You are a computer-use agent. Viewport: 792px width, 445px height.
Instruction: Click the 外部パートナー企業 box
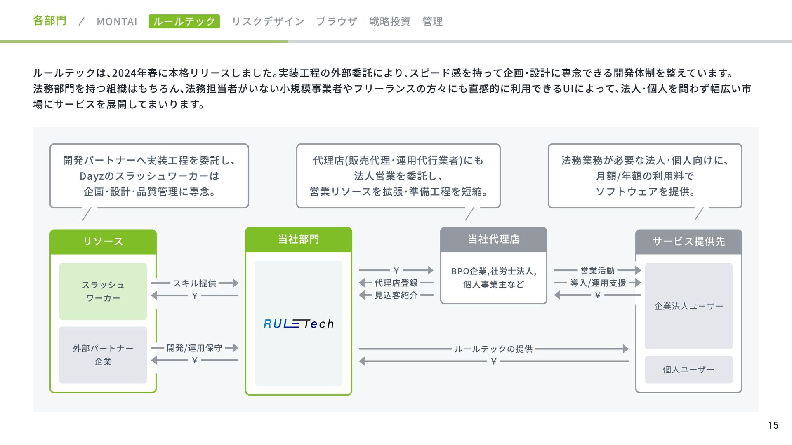click(103, 355)
